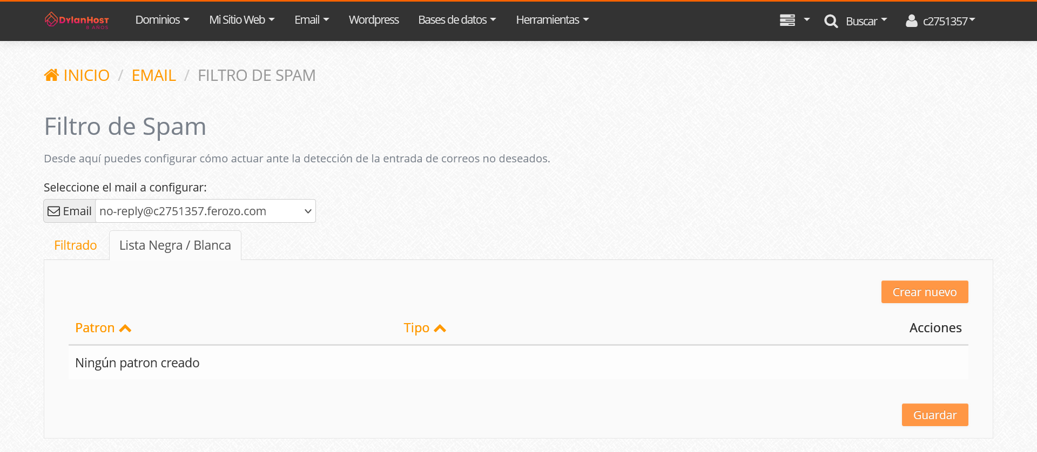1037x452 pixels.
Task: Click the user profile avatar icon
Action: point(912,20)
